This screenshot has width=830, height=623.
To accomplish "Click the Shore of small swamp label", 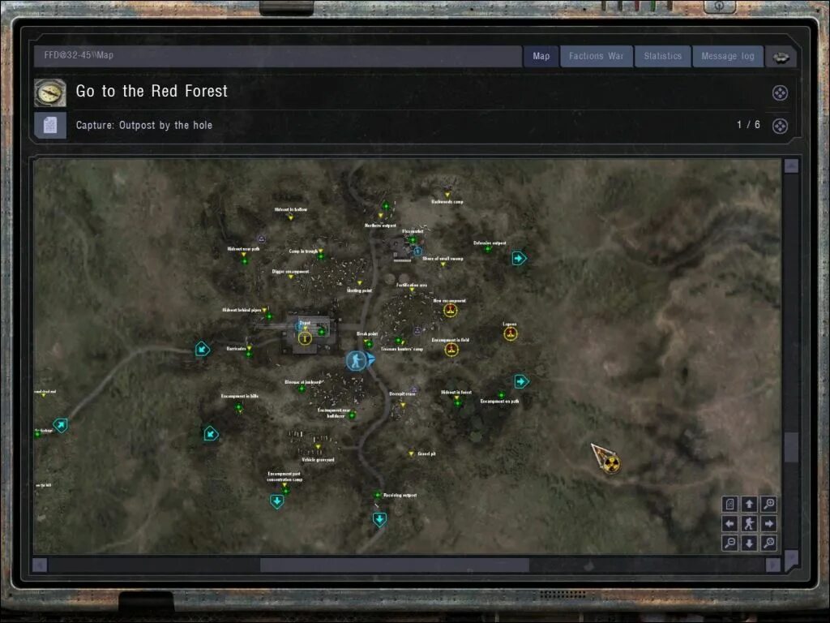I will pyautogui.click(x=443, y=259).
